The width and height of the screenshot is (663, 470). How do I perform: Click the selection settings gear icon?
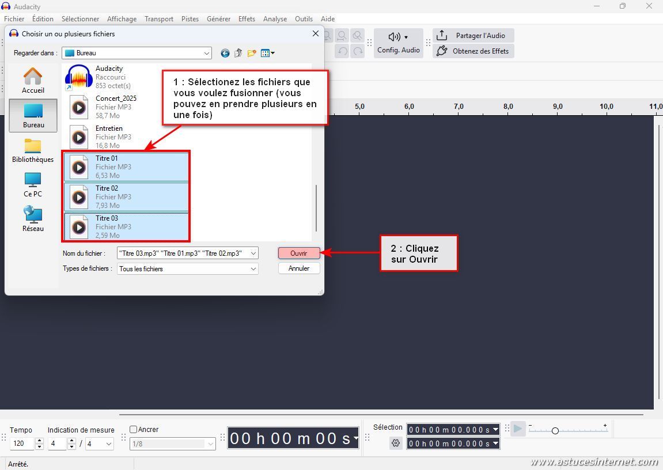point(396,443)
